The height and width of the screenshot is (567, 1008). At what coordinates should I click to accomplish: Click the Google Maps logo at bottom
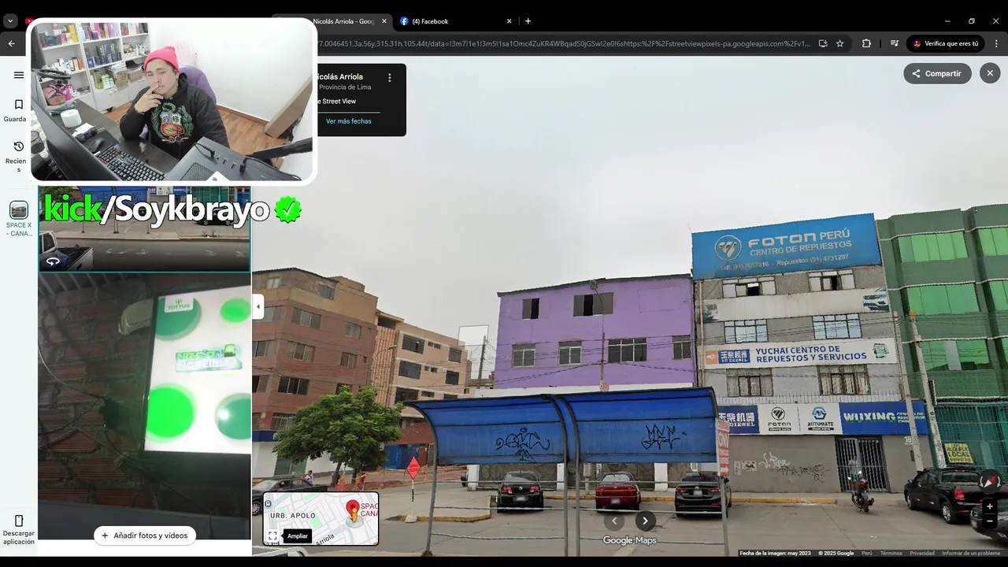[x=629, y=540]
